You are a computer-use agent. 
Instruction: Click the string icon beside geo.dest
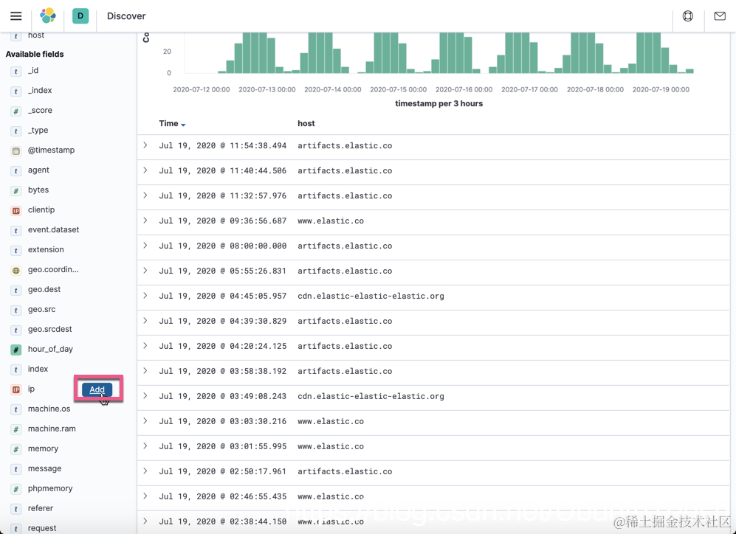(x=16, y=290)
